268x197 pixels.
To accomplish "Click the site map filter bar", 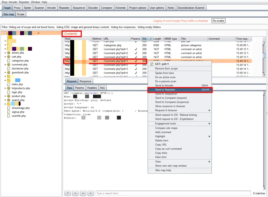I will pyautogui.click(x=133, y=27).
